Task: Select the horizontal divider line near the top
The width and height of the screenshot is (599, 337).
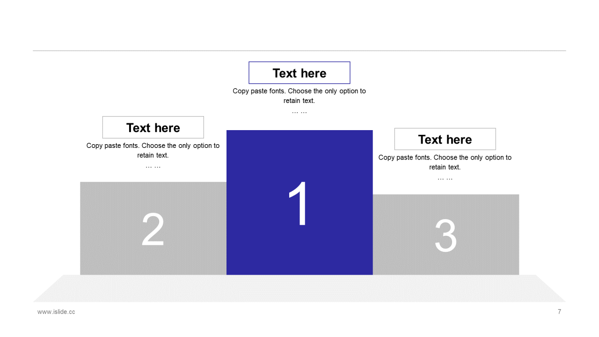Action: [x=299, y=51]
